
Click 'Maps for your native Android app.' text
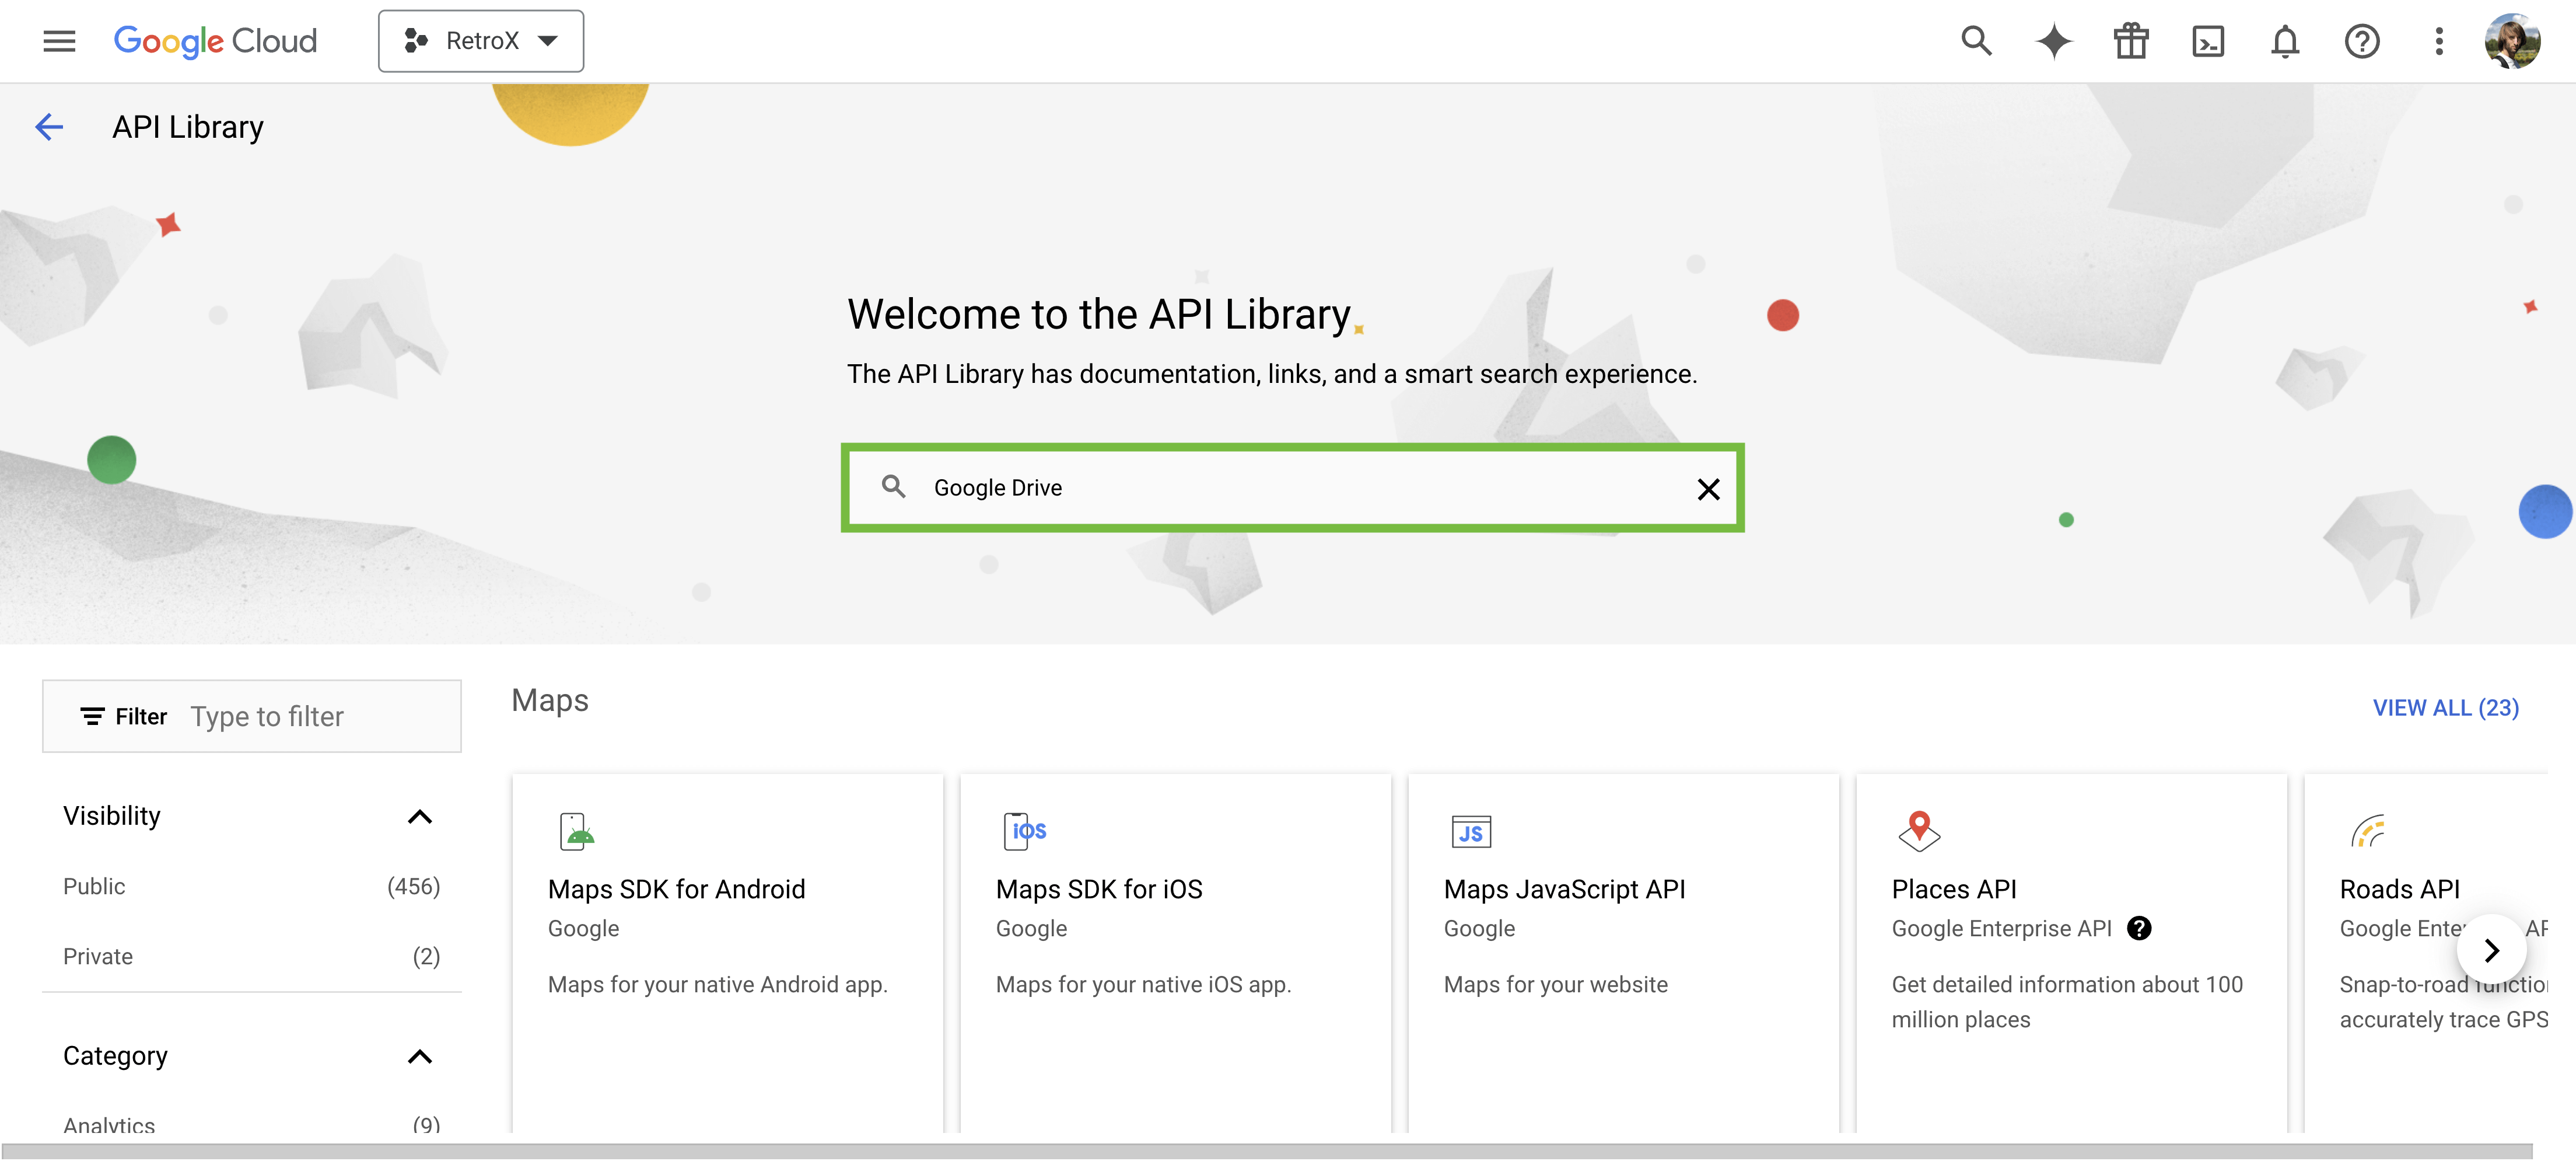click(718, 985)
